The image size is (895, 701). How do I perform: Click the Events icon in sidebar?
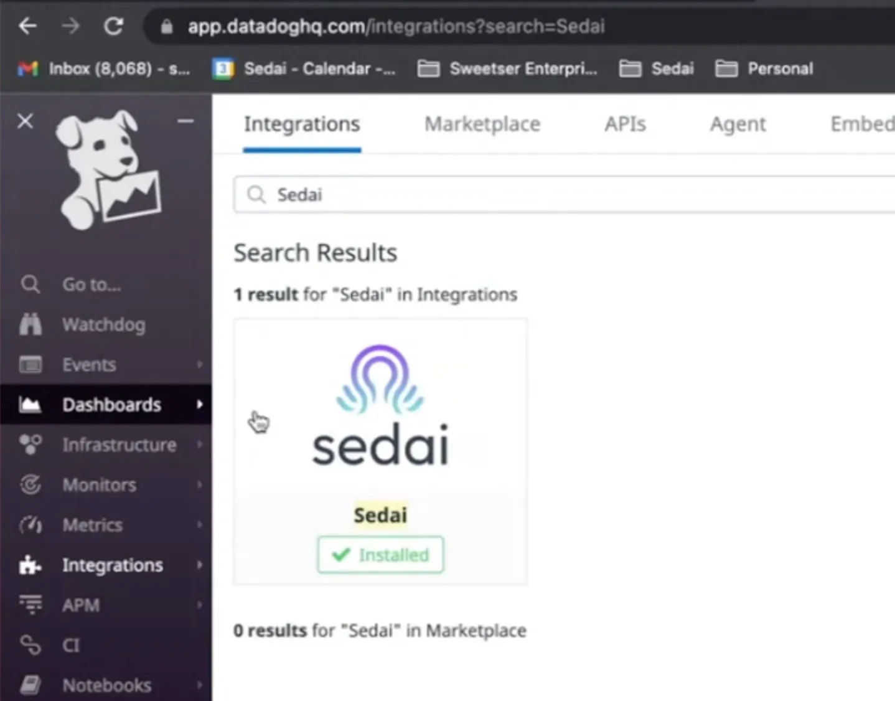click(30, 364)
